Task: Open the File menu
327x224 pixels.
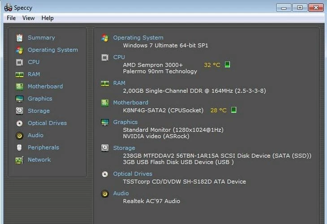Action: (x=11, y=18)
